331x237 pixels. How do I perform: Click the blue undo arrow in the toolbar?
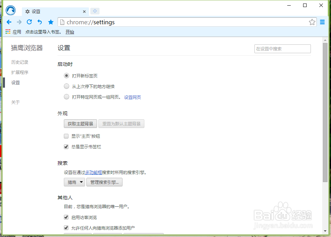39,22
